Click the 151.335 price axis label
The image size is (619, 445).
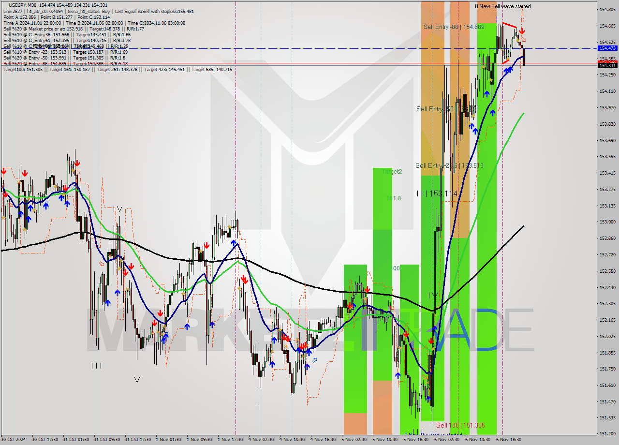[x=607, y=418]
